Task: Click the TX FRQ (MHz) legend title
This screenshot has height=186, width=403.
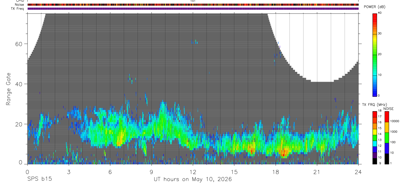Action: pos(374,104)
